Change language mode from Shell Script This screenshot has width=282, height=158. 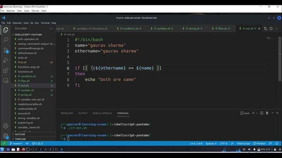243,144
